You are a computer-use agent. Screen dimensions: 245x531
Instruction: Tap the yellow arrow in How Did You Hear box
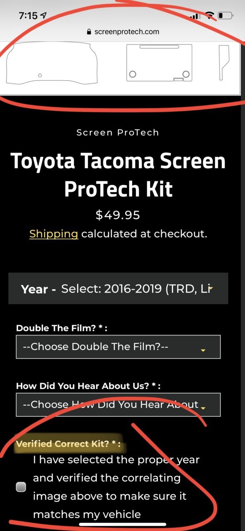click(x=203, y=409)
